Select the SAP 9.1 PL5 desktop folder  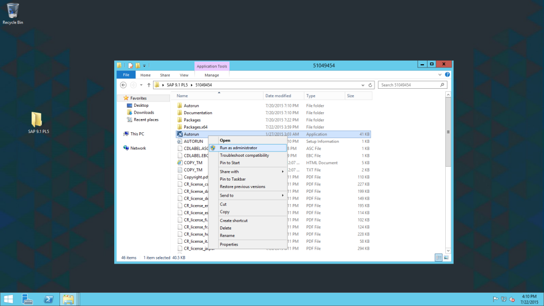(38, 123)
